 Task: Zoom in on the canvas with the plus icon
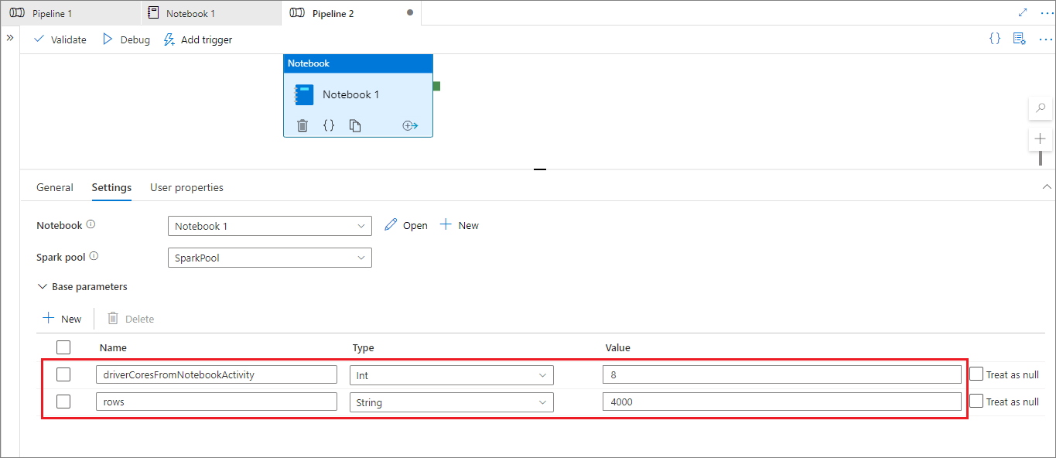[x=1041, y=138]
